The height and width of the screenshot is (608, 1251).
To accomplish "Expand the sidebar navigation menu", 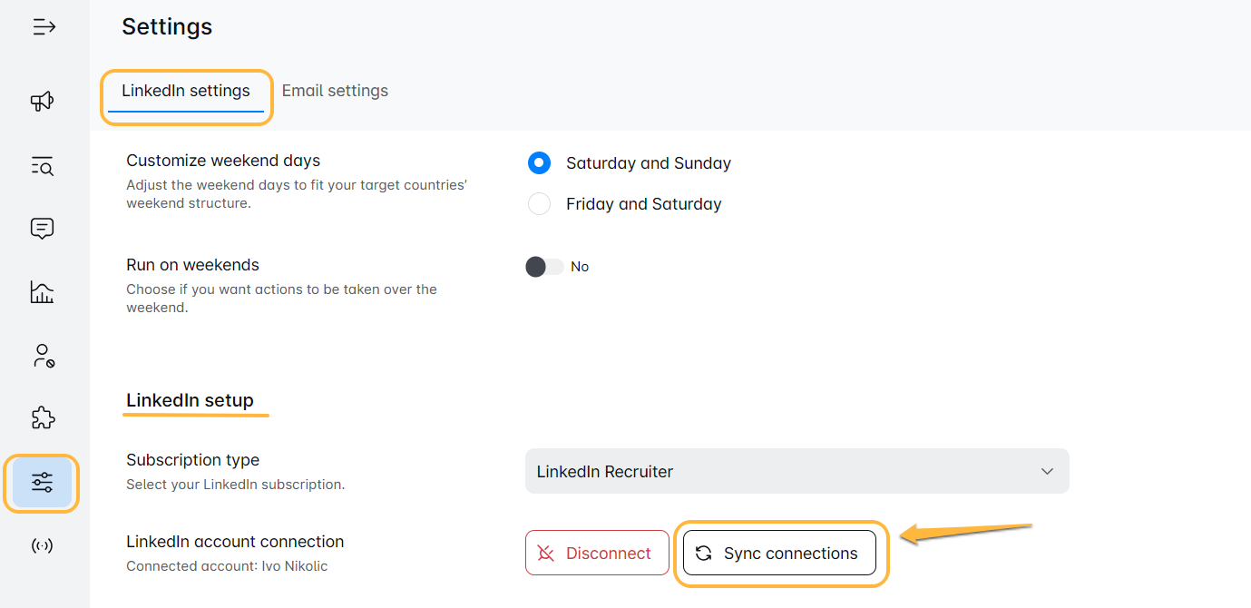I will pos(44,27).
